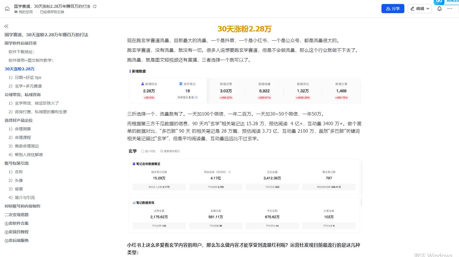Click the document title in header bar
Image resolution: width=459 pixels, height=257 pixels.
click(52, 6)
